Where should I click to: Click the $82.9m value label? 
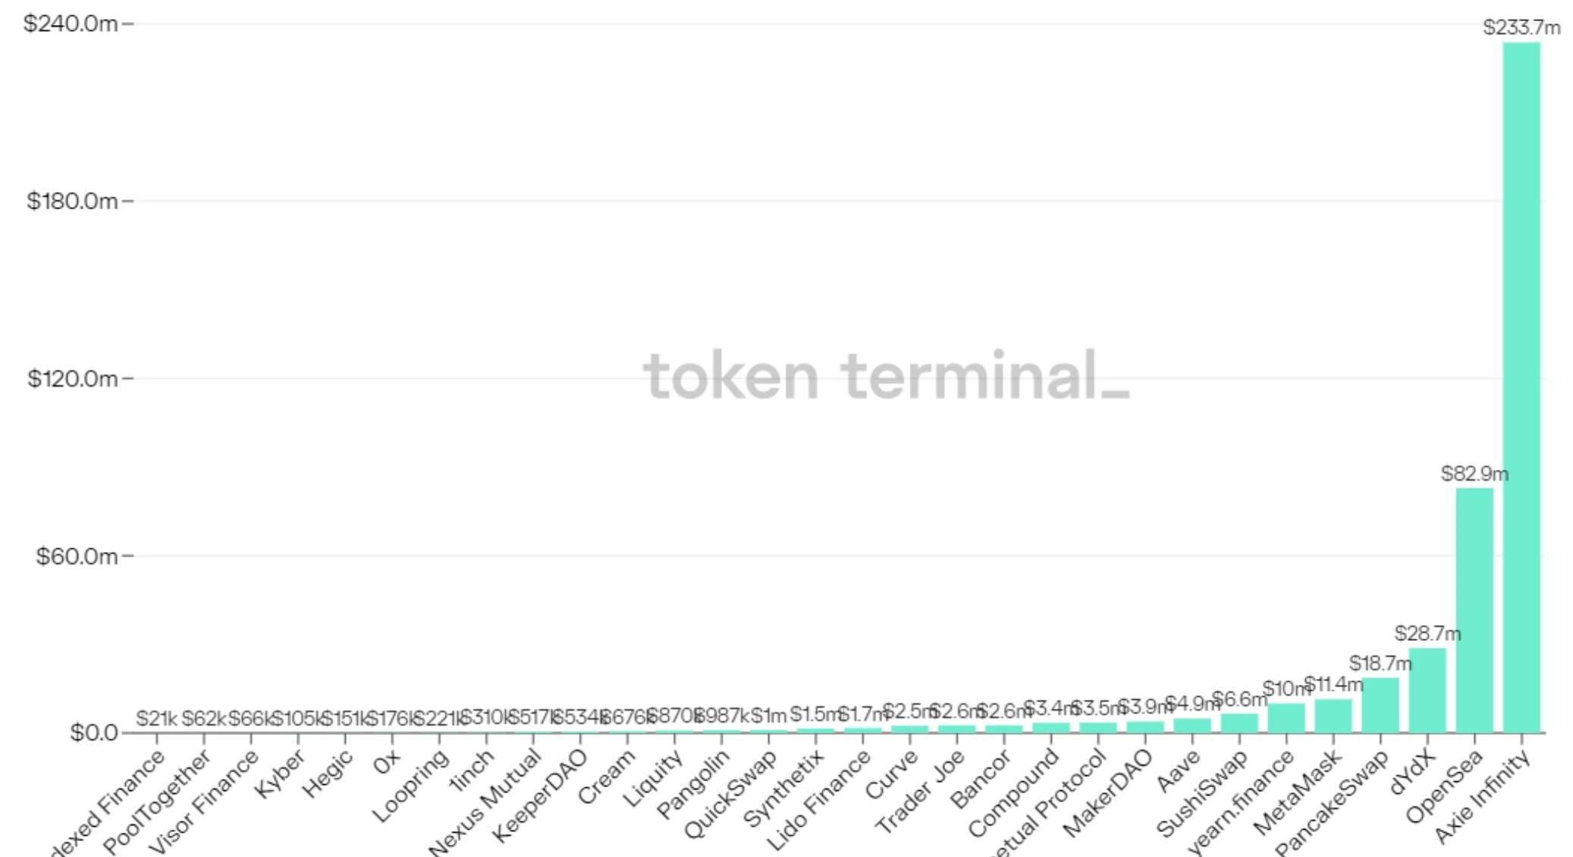[x=1474, y=474]
